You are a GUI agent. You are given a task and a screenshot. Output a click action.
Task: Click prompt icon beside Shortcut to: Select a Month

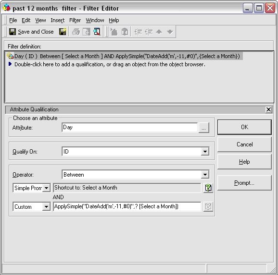point(208,188)
